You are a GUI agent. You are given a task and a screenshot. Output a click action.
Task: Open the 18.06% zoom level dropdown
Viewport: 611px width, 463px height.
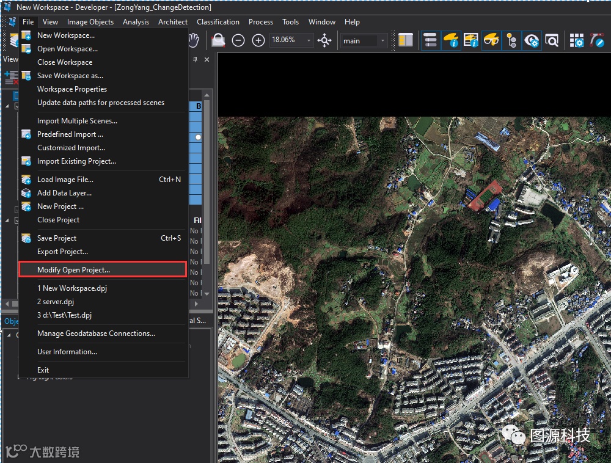(309, 40)
